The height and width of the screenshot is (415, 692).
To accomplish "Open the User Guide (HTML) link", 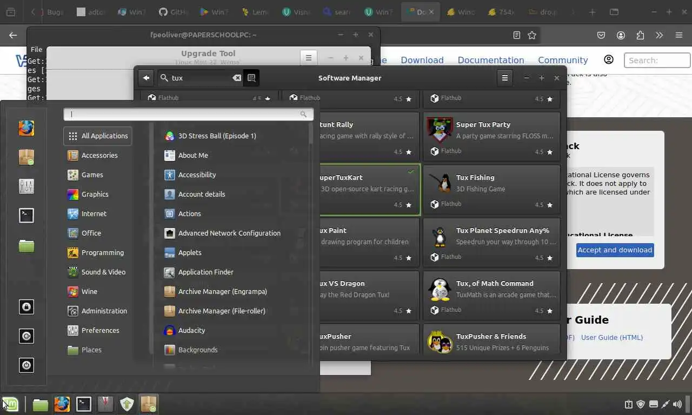I will point(612,337).
